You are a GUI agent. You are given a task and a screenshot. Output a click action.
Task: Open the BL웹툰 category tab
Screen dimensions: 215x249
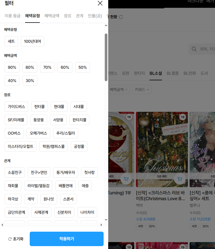(x=173, y=73)
